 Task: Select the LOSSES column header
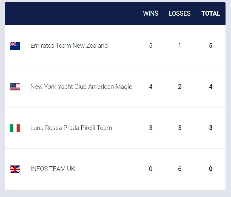click(179, 13)
